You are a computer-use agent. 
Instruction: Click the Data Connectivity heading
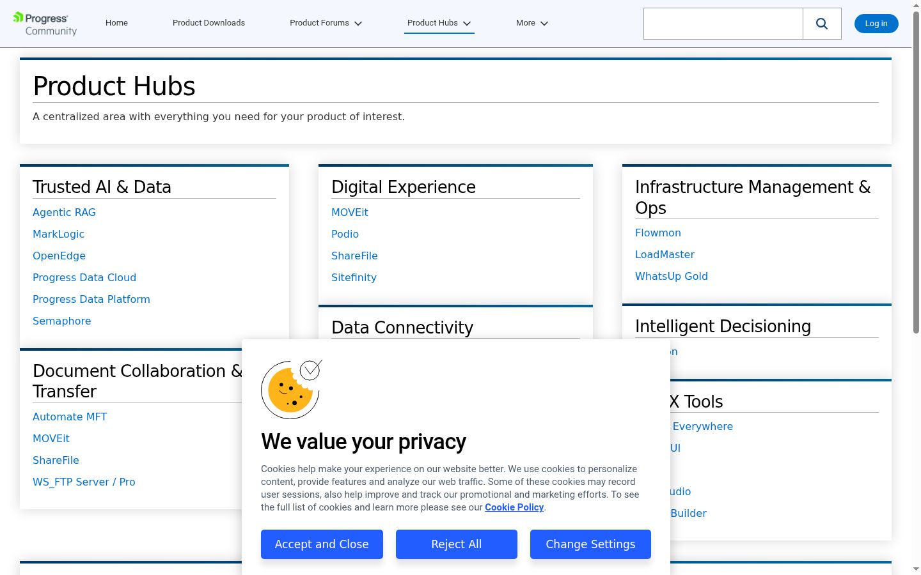(402, 327)
